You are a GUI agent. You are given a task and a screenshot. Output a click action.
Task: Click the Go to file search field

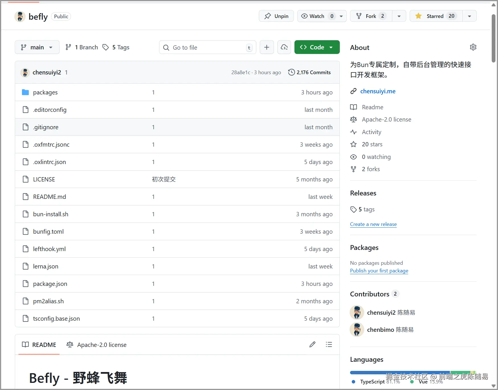208,47
